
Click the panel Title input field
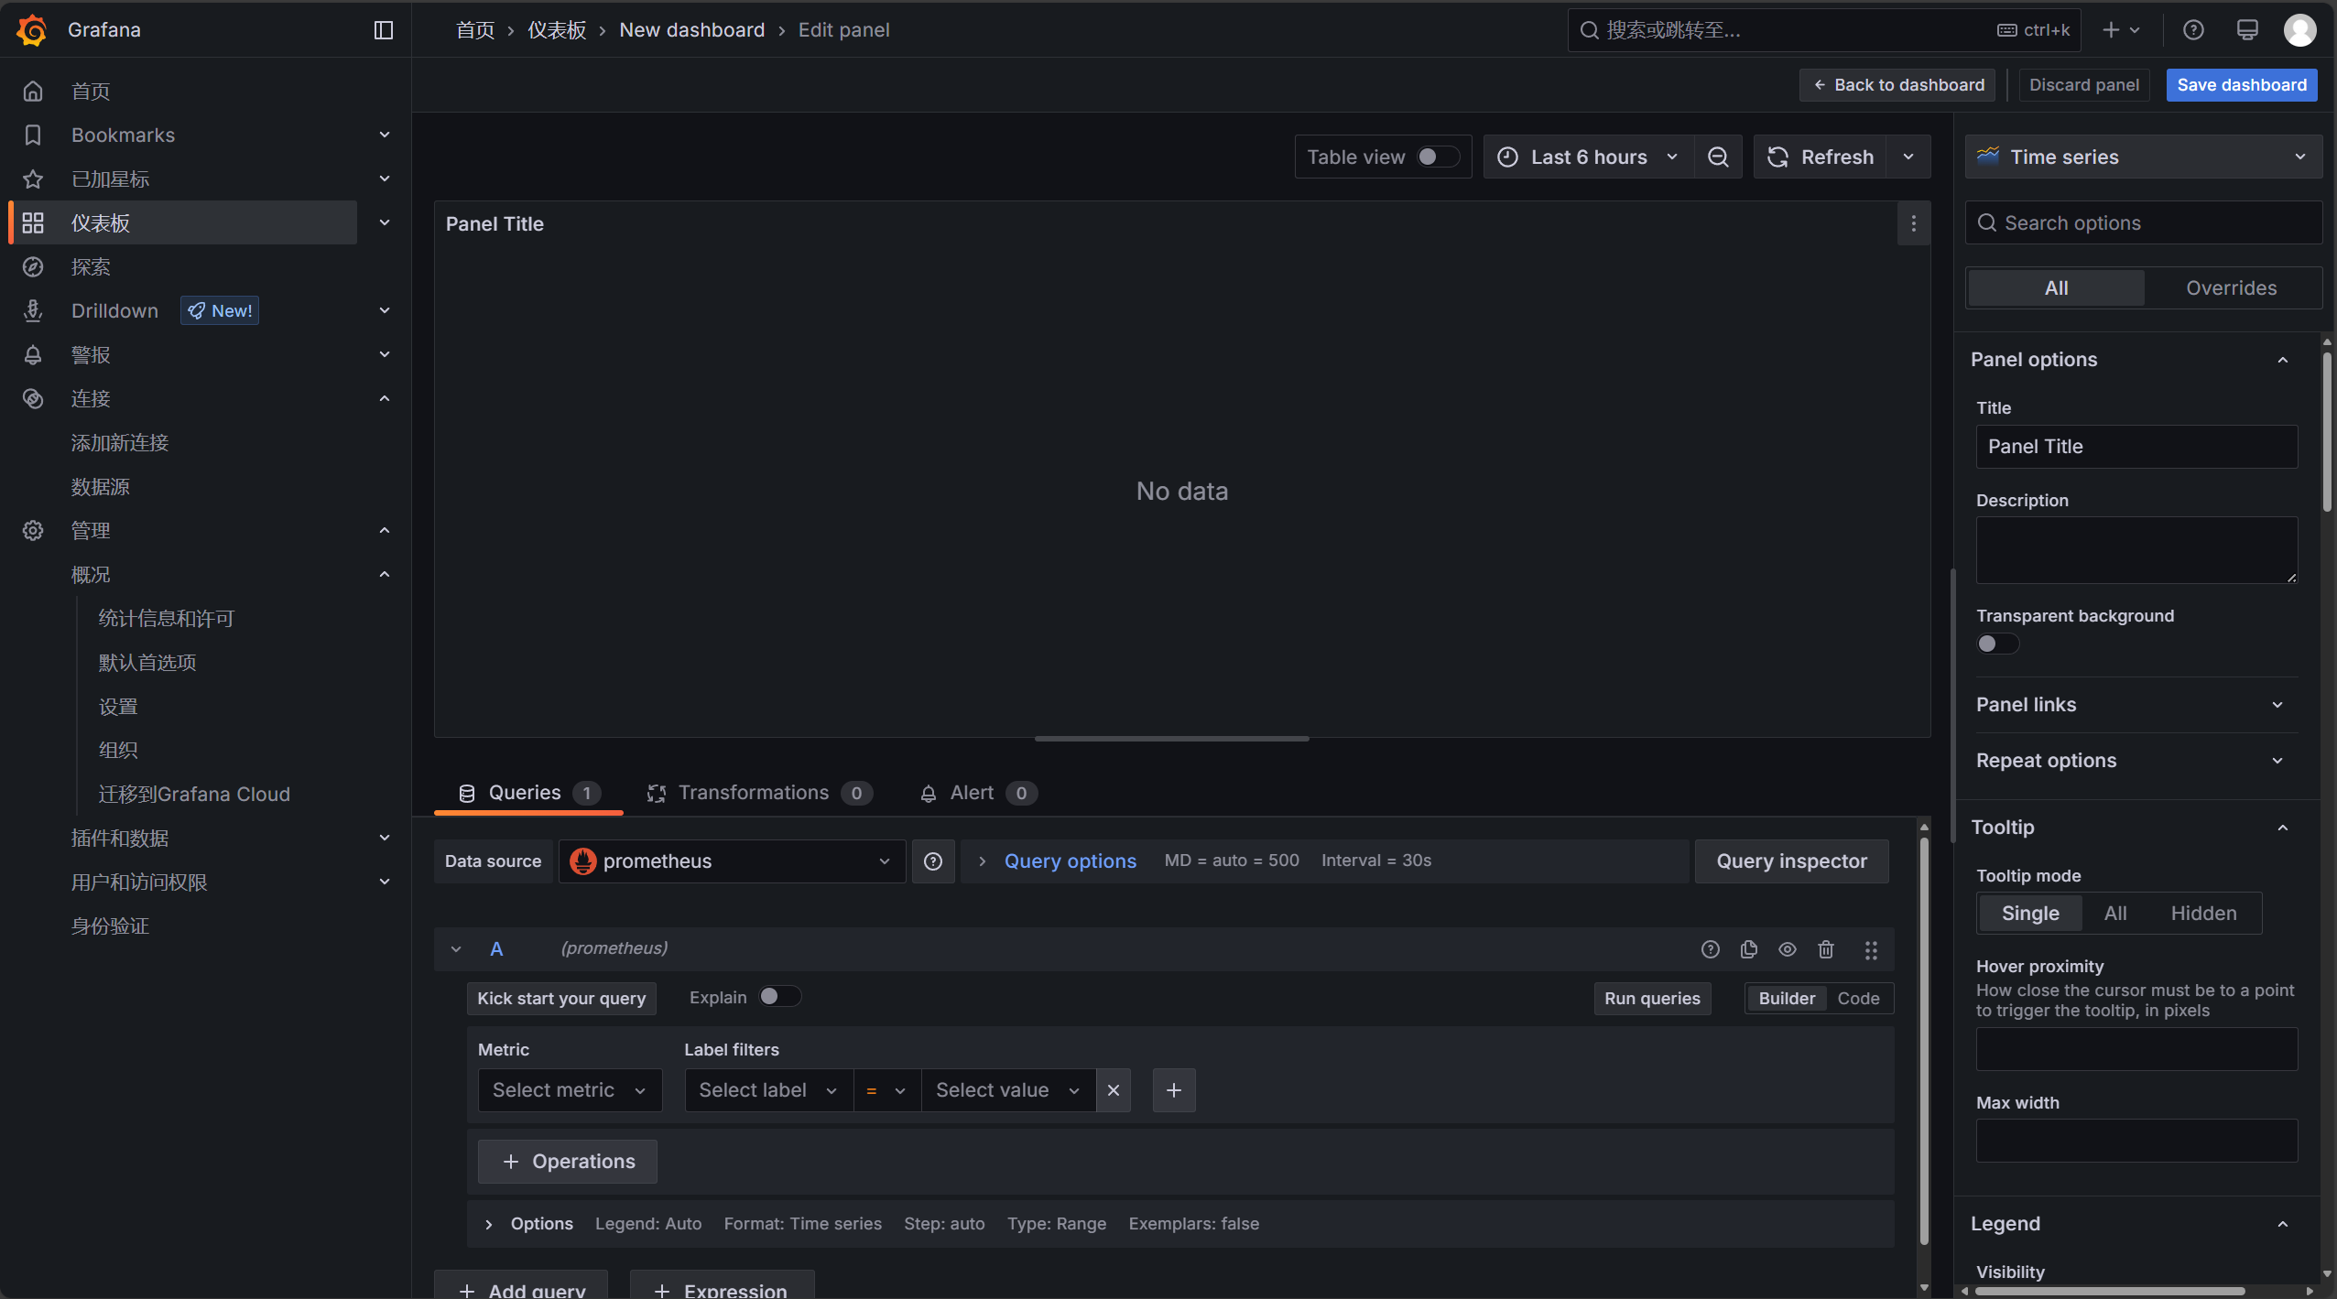2136,447
